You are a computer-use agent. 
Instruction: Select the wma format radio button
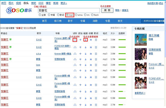coord(76,15)
